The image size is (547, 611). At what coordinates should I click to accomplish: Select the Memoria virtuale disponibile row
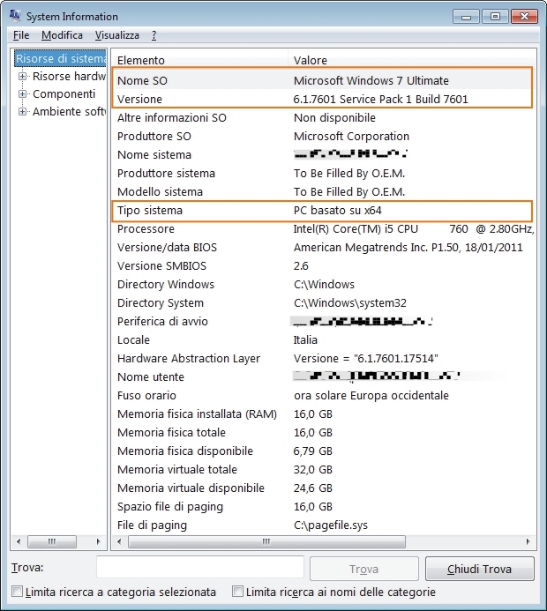click(323, 488)
